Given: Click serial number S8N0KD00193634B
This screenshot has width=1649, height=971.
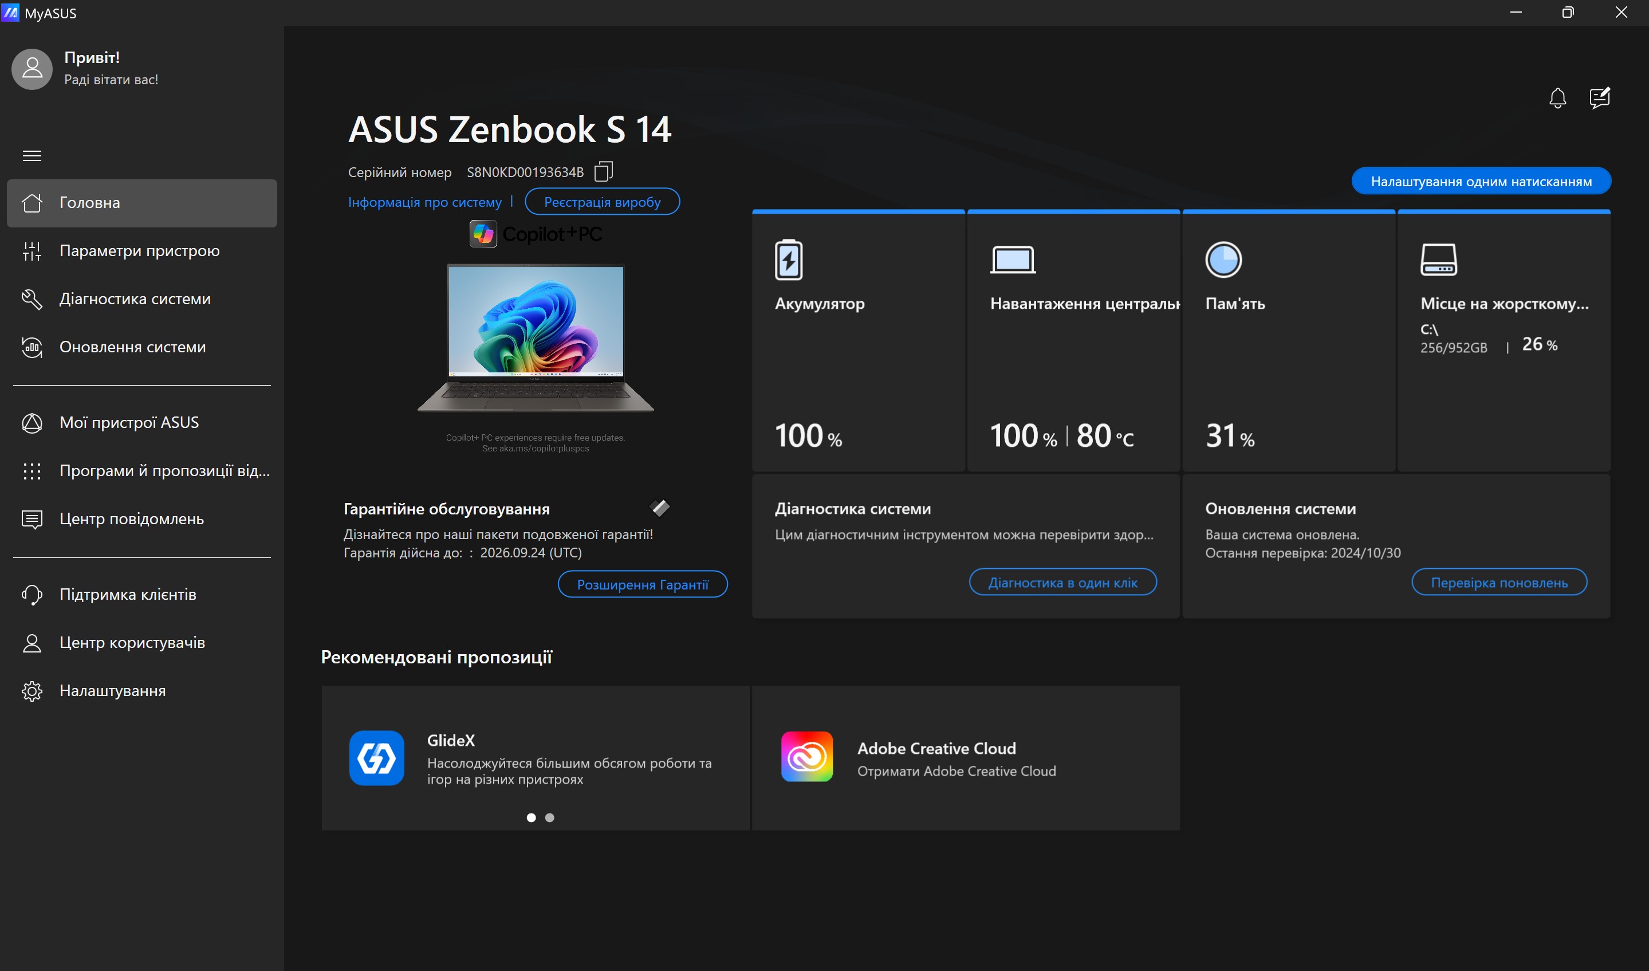Looking at the screenshot, I should (525, 172).
